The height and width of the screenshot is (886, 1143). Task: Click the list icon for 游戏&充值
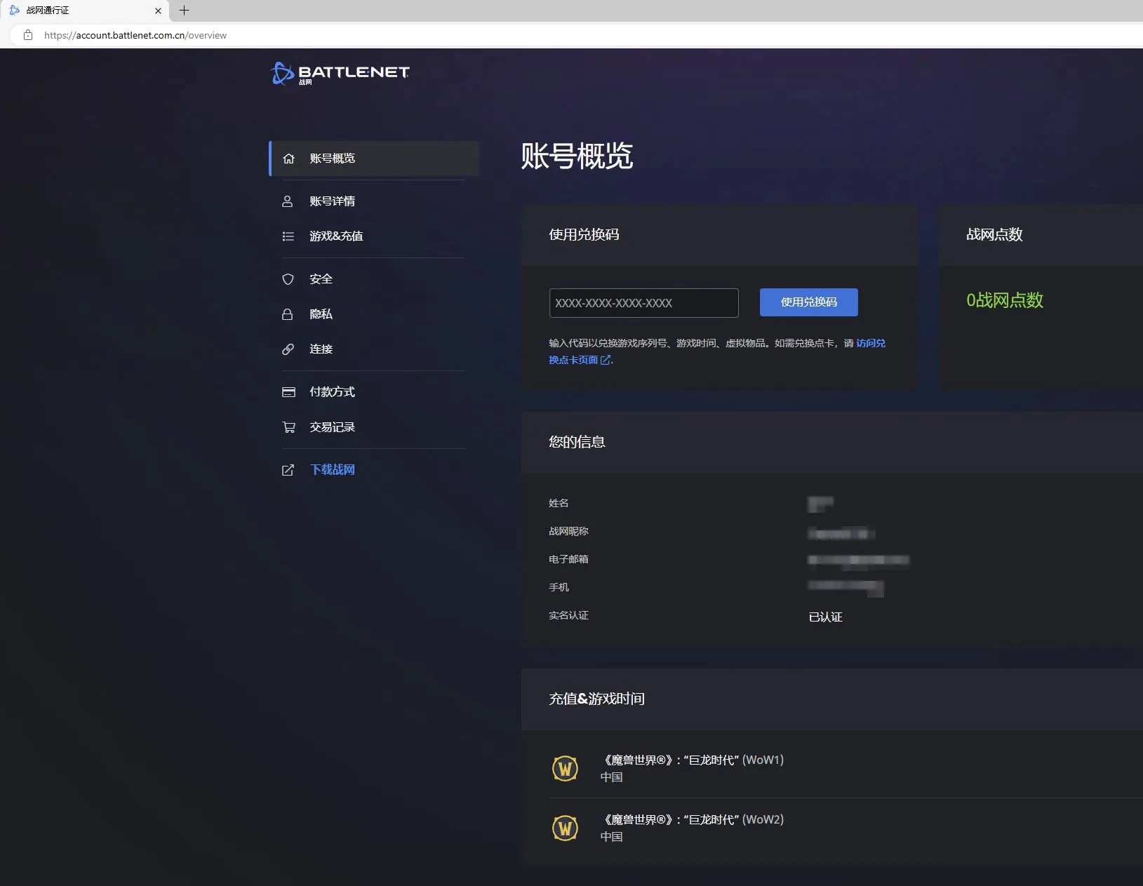pos(288,236)
